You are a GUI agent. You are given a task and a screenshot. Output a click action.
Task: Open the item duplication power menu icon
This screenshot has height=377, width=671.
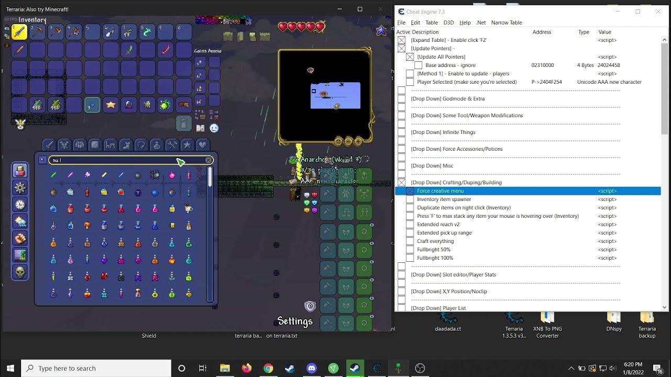pos(19,170)
